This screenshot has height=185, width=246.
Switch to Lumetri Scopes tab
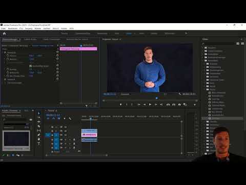click(x=30, y=39)
